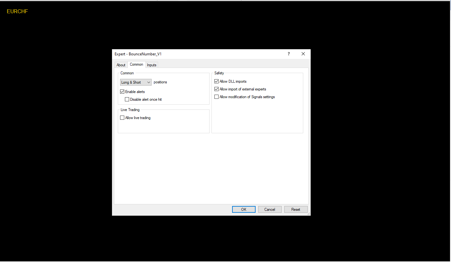The image size is (451, 262).
Task: Confirm the dialog with OK
Action: pyautogui.click(x=244, y=210)
